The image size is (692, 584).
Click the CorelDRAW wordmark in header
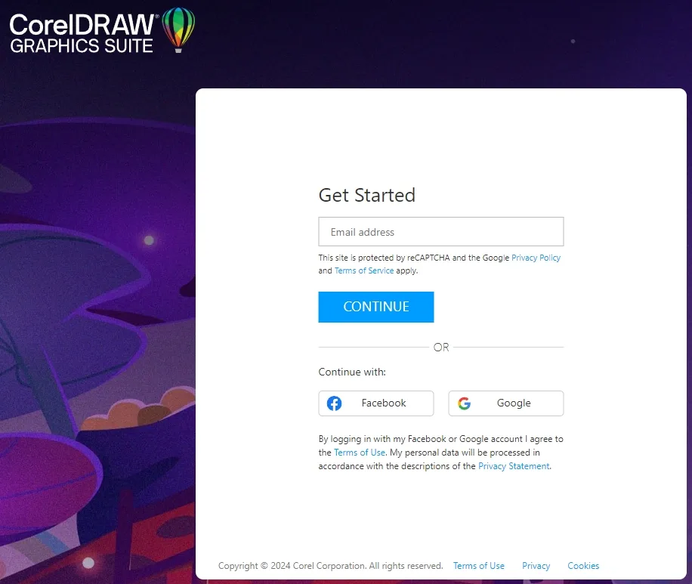(x=82, y=25)
